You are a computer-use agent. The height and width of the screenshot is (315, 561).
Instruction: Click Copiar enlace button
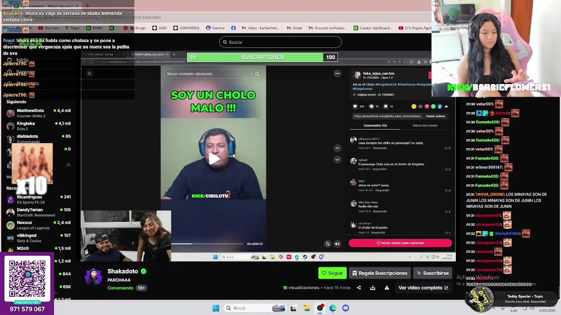[x=435, y=116]
